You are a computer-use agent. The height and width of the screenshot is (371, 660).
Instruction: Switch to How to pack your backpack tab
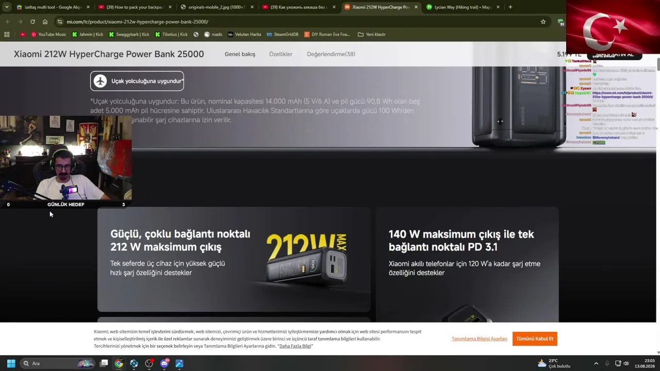pos(136,7)
